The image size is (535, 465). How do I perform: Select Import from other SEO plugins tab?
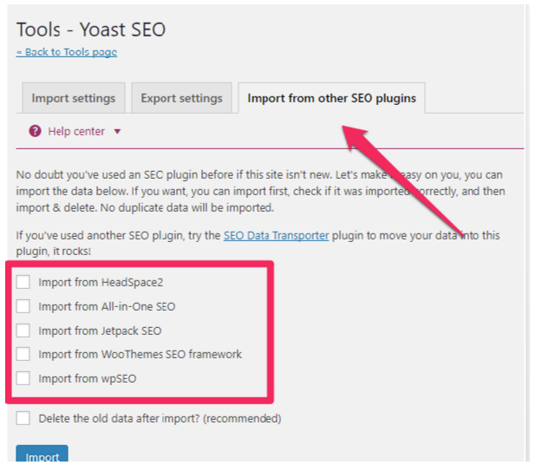tap(331, 98)
